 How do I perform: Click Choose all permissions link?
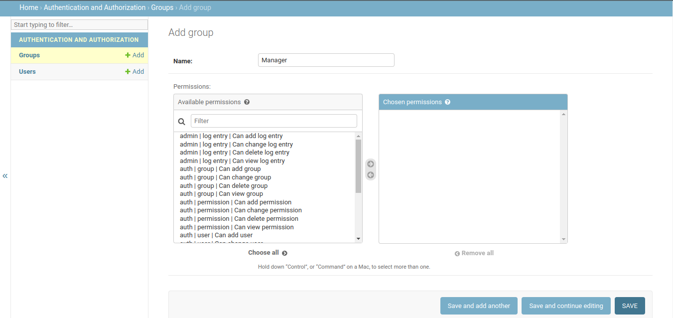[268, 253]
